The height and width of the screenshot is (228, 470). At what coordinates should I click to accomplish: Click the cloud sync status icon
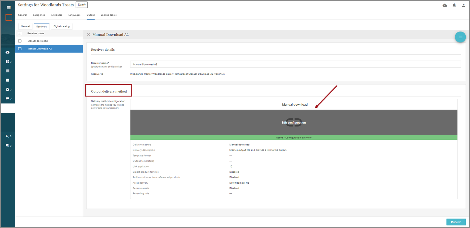pos(445,5)
